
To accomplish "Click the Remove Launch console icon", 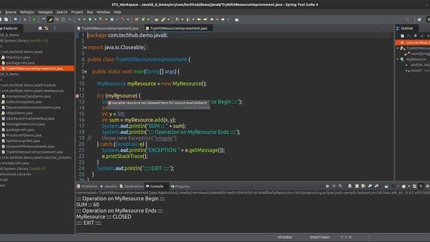I will pos(334,186).
